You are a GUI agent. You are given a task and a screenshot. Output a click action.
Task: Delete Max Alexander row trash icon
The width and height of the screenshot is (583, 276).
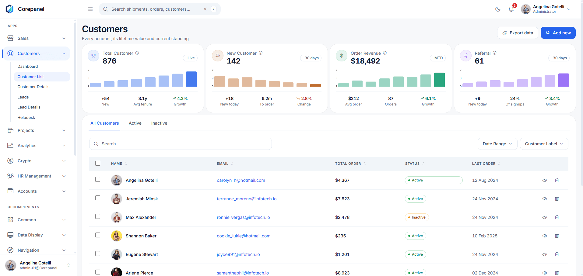click(557, 217)
